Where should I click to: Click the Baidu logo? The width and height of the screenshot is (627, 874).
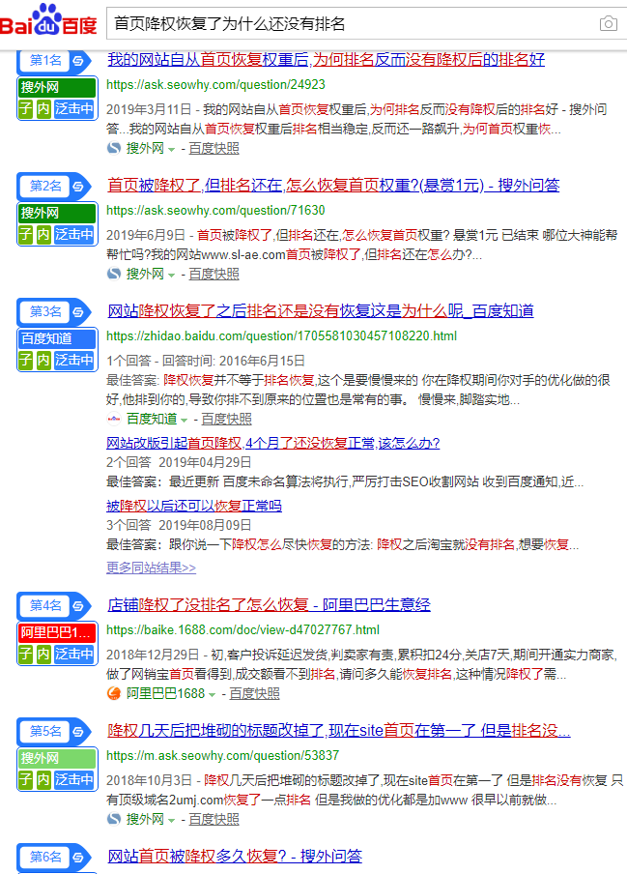(x=48, y=20)
